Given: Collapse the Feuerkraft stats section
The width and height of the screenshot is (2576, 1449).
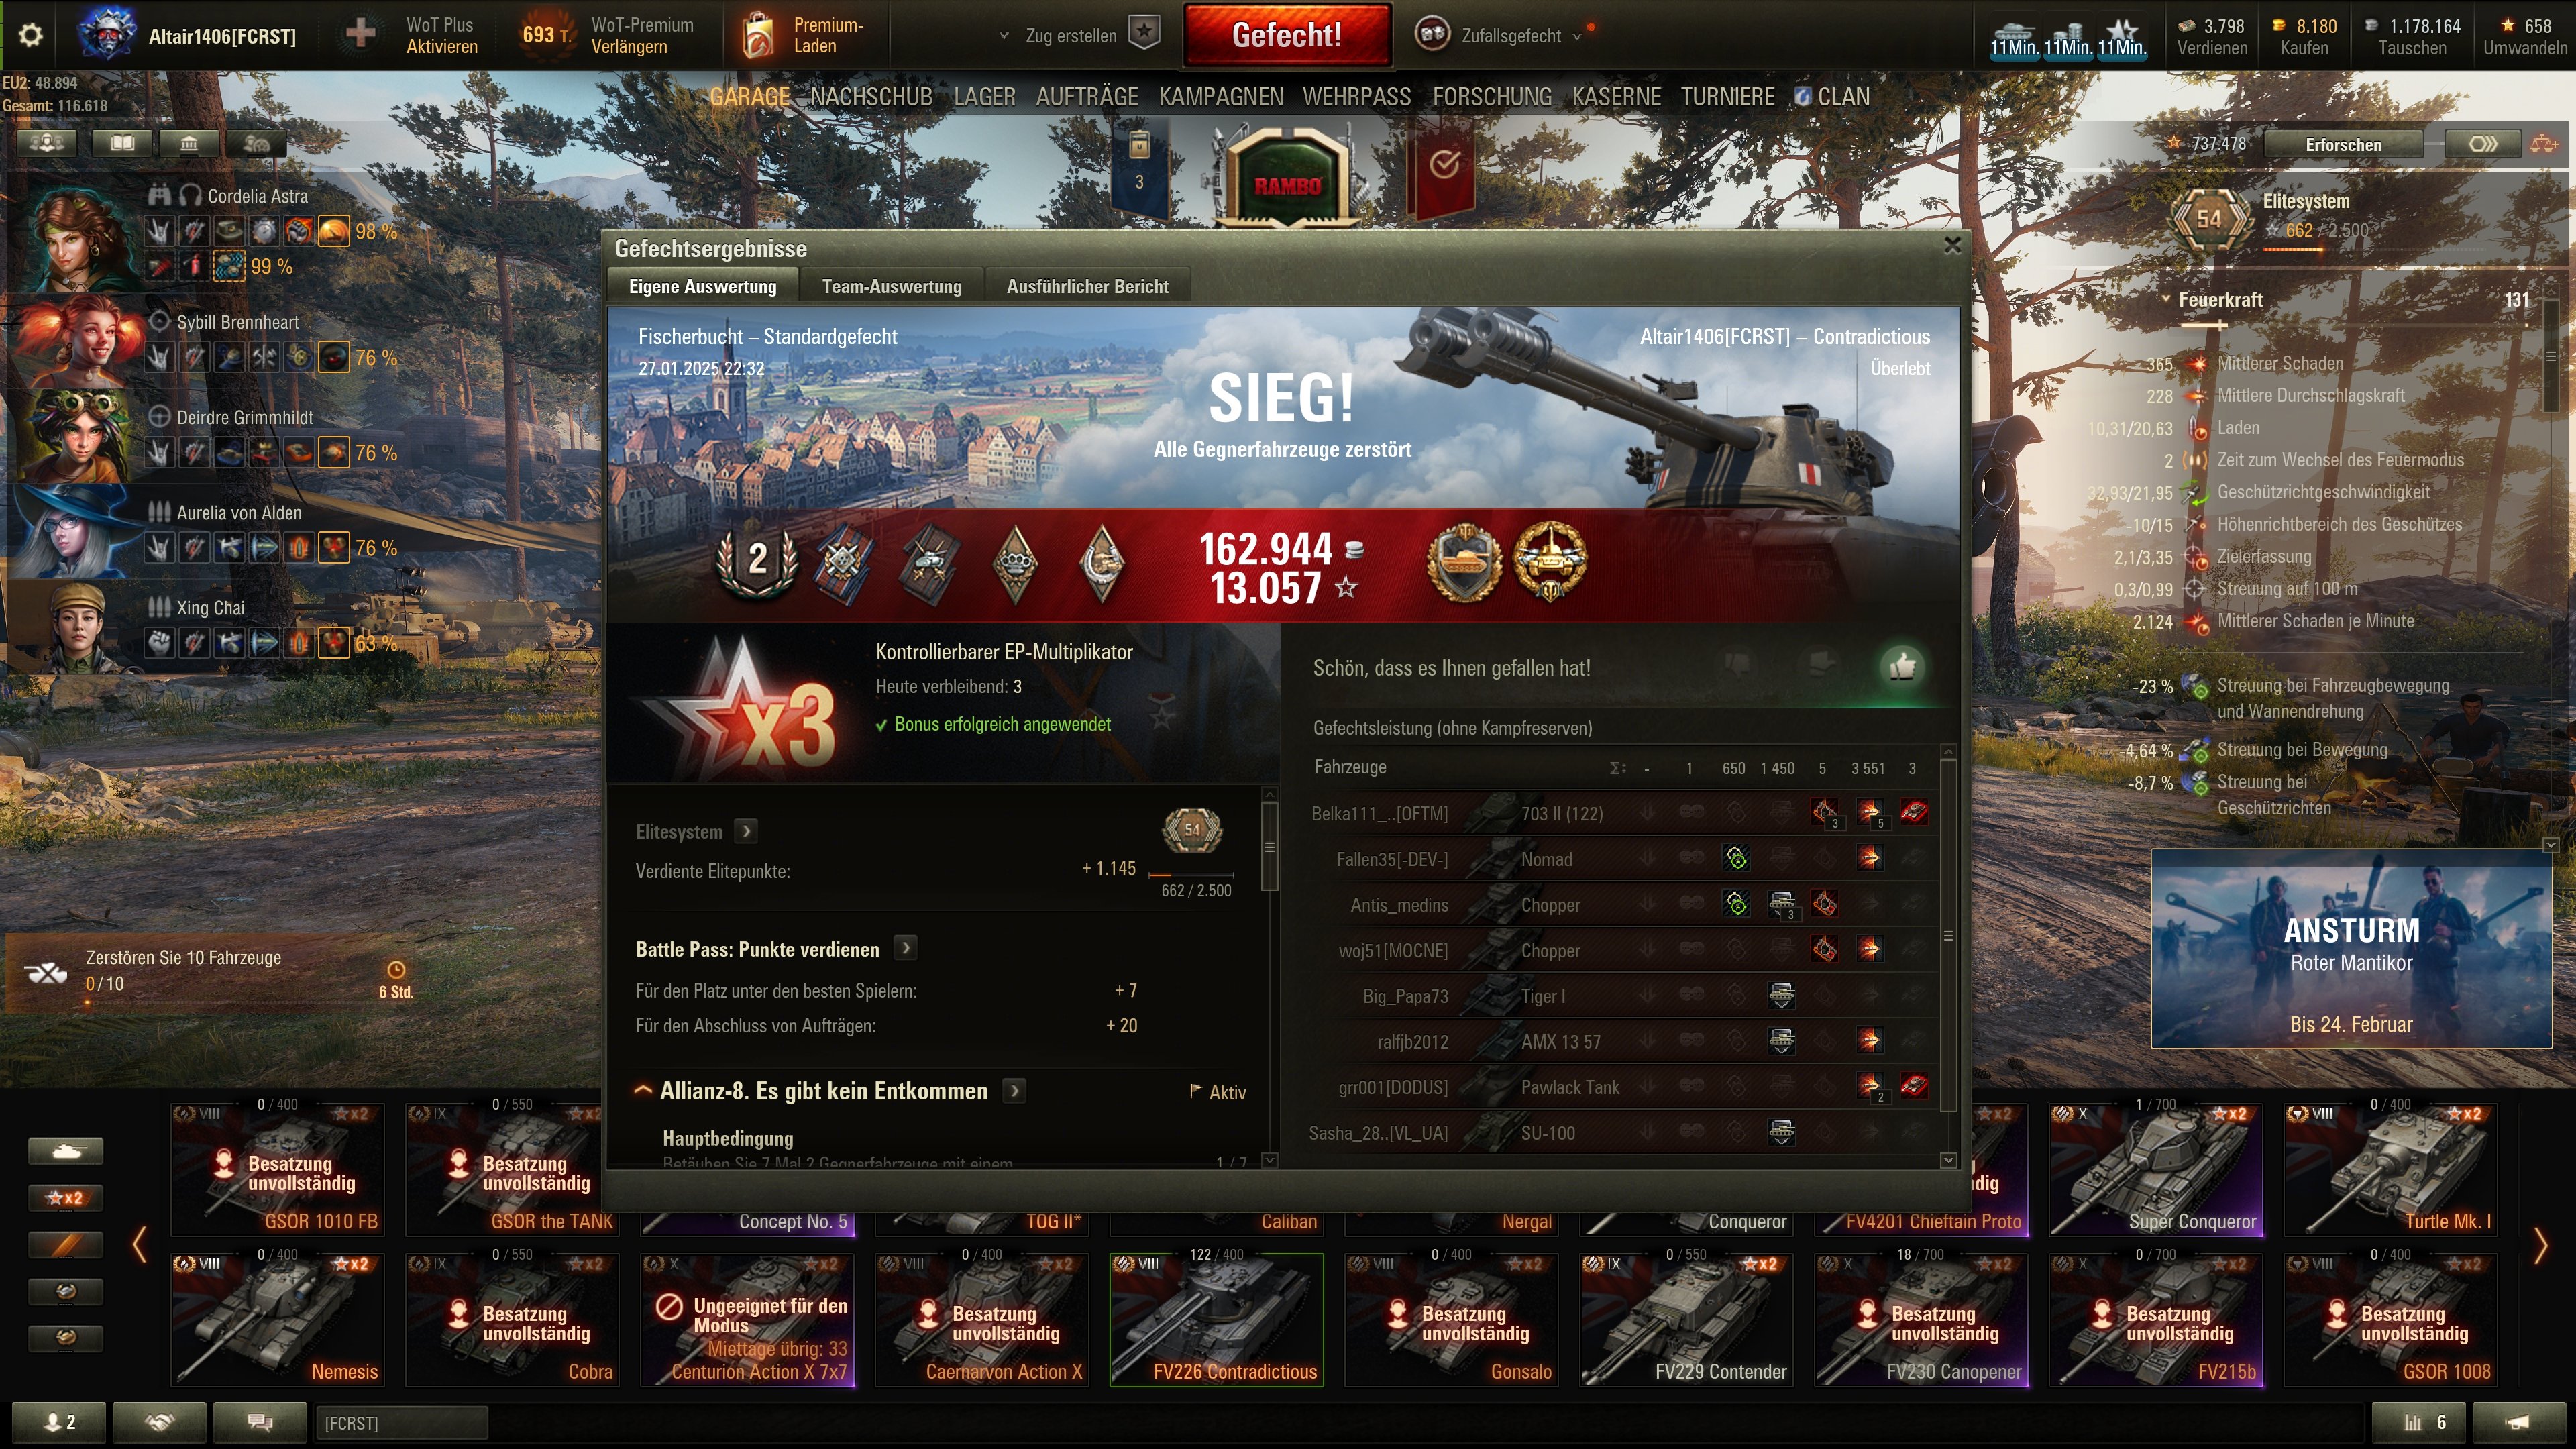Looking at the screenshot, I should (x=2166, y=300).
